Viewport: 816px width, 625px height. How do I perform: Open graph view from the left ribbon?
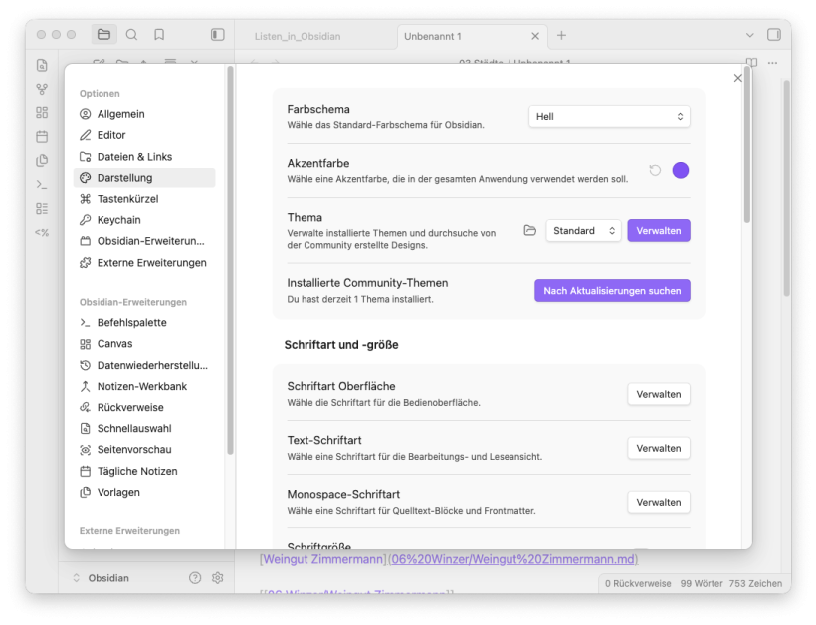(x=42, y=90)
